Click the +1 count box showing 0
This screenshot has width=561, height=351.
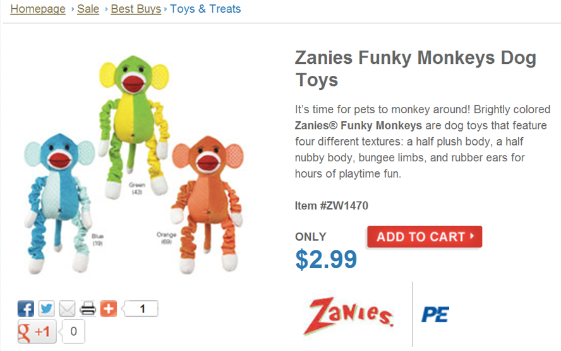click(x=73, y=331)
